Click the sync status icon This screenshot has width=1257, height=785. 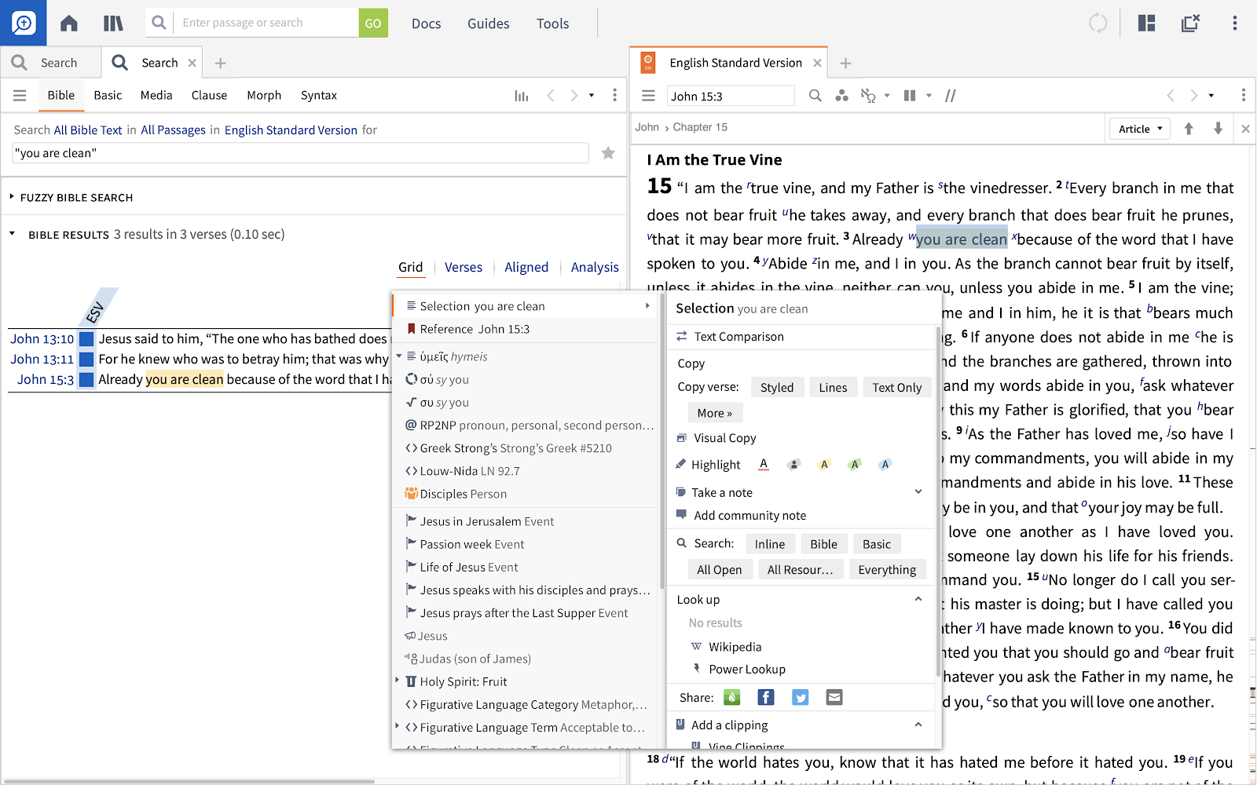click(1098, 24)
